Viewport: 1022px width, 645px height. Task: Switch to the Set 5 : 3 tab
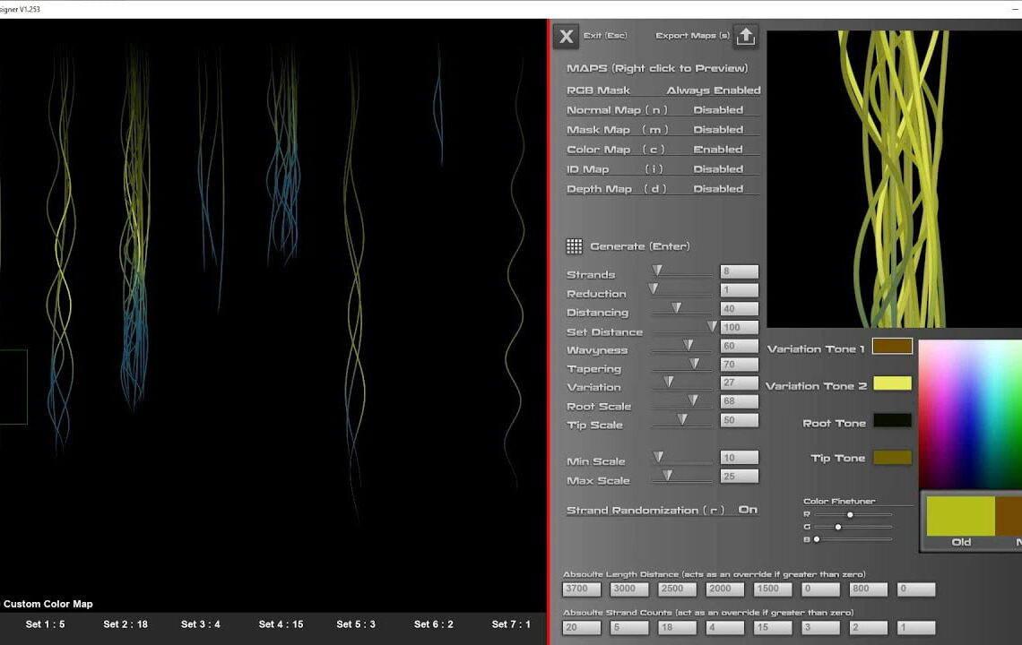(x=356, y=624)
